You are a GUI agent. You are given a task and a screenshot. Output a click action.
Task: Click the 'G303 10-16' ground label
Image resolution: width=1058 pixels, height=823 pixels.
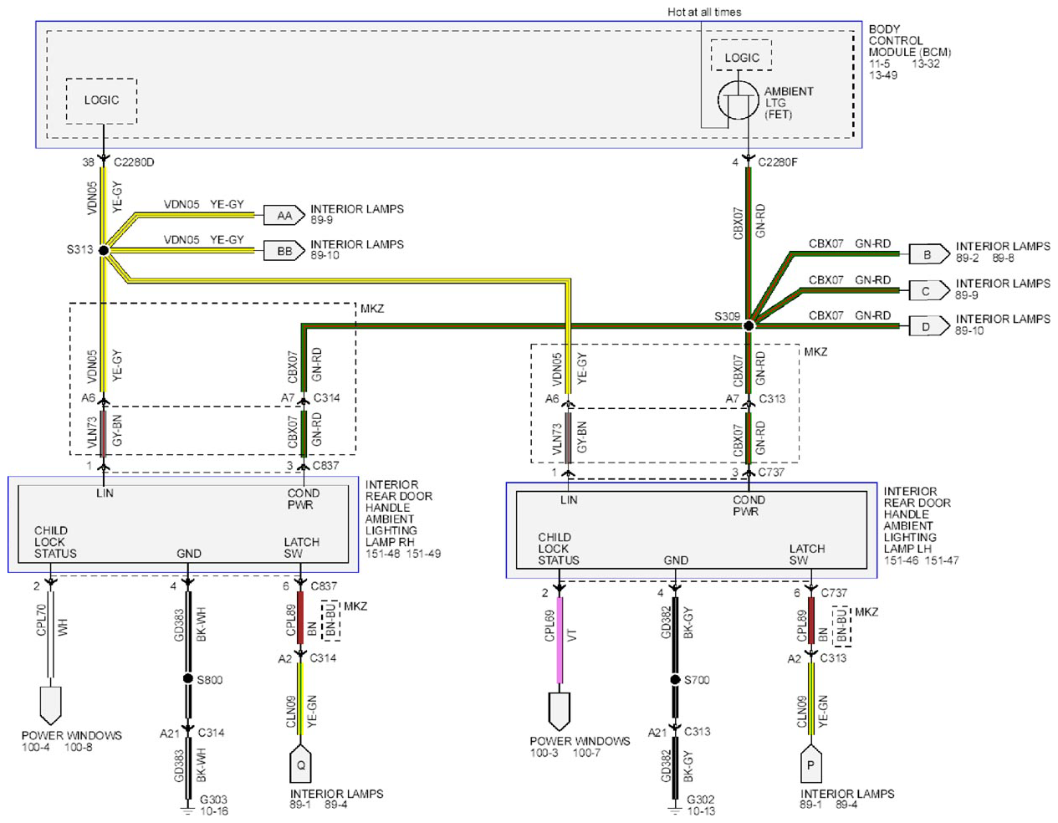213,805
